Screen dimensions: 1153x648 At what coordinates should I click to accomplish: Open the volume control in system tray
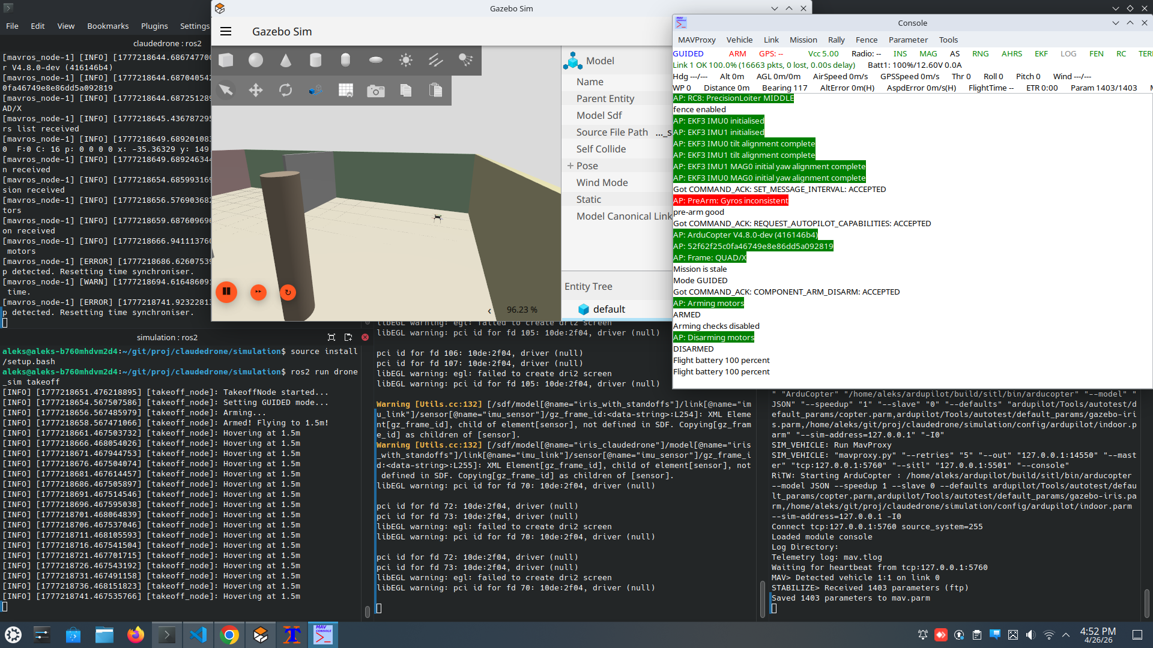click(x=1031, y=635)
